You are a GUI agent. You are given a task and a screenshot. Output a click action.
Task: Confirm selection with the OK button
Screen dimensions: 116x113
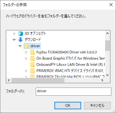click(x=68, y=106)
